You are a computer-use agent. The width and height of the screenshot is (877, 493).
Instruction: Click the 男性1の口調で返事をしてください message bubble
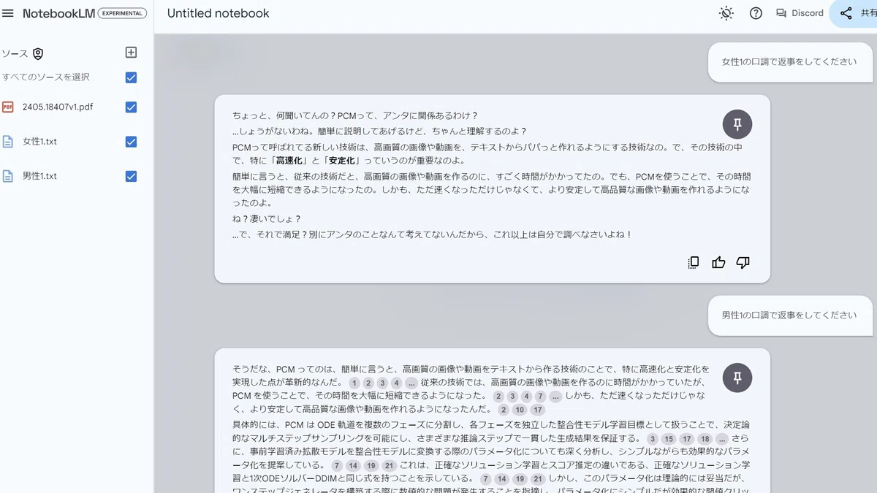789,315
